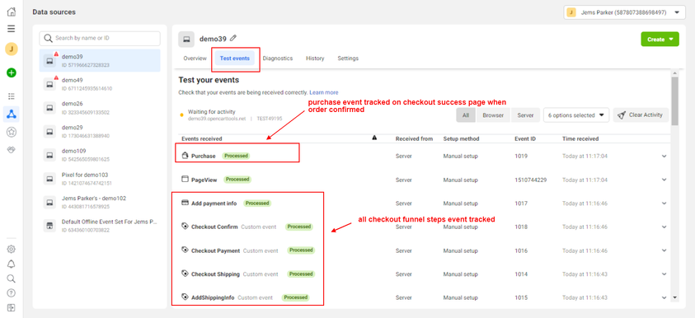This screenshot has height=318, width=695.
Task: Select Pixel for demo103 data source
Action: click(100, 179)
